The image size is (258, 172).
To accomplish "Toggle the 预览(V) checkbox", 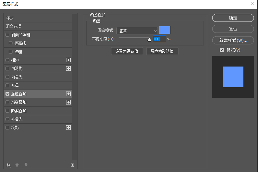I will 222,50.
